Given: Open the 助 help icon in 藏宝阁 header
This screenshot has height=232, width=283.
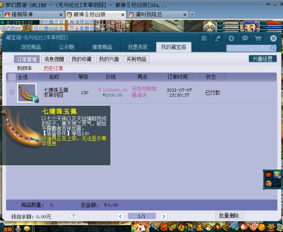Looking at the screenshot, I should tap(204, 38).
